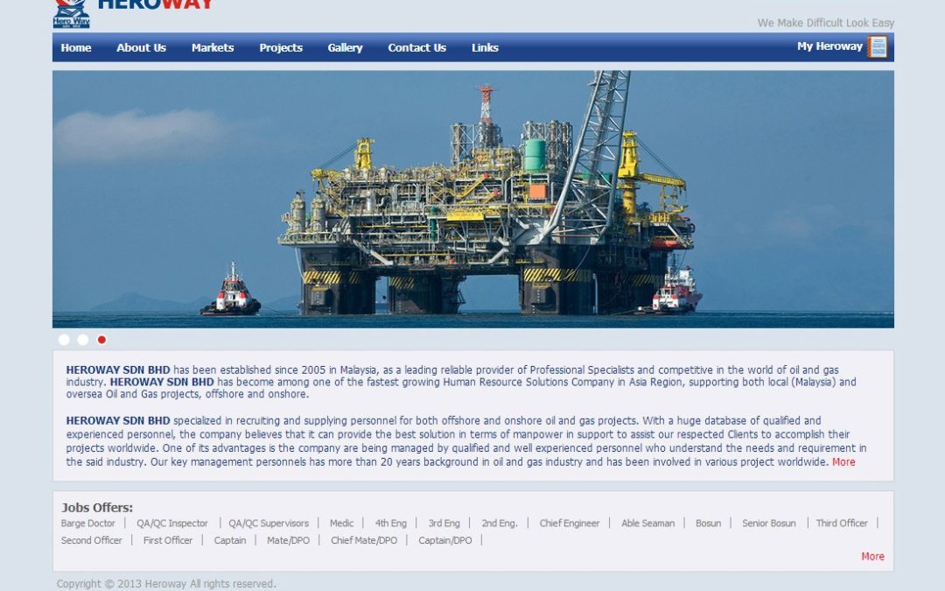Select the Senior Bosun job link
Image resolution: width=945 pixels, height=591 pixels.
[769, 524]
